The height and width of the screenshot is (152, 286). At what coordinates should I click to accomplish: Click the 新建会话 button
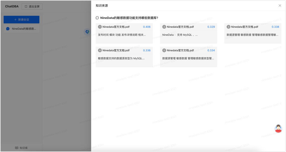[x=21, y=20]
